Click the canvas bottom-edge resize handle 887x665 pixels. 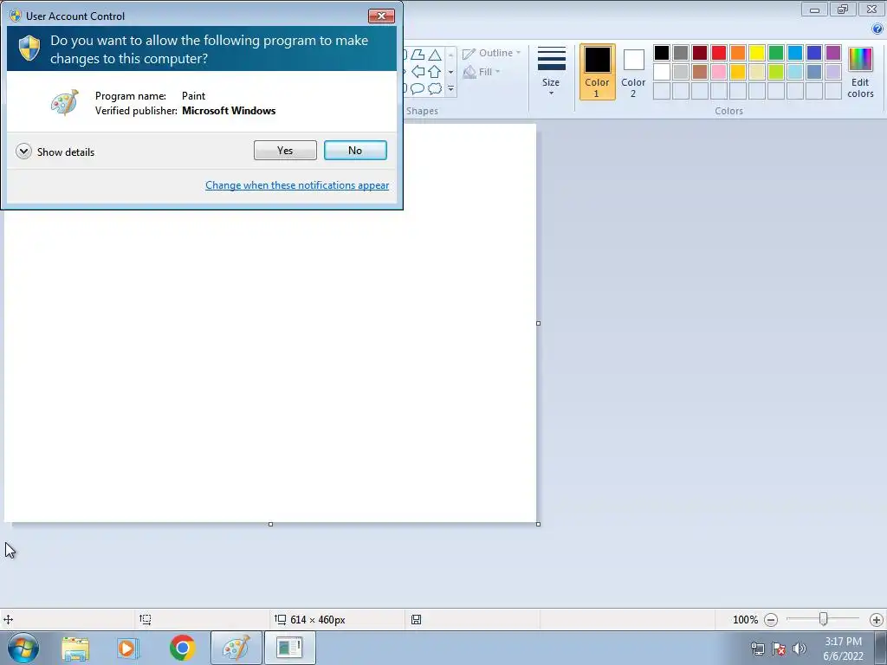click(270, 524)
